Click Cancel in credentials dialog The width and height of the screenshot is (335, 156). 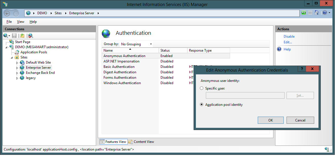(x=300, y=120)
